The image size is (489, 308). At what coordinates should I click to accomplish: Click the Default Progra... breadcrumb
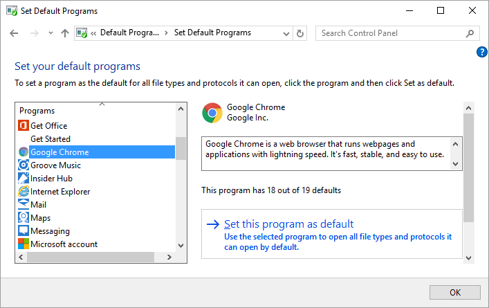[x=129, y=33]
